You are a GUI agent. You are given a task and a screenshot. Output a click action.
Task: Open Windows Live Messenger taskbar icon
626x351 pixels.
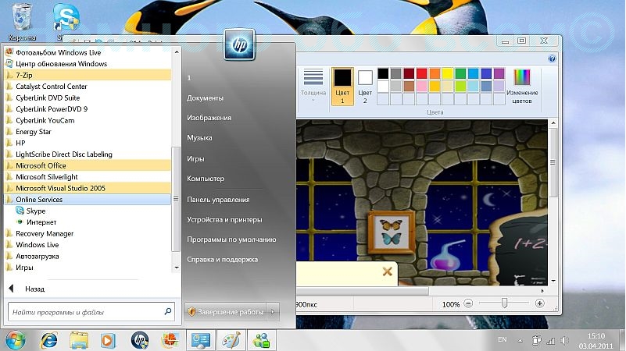coord(261,340)
